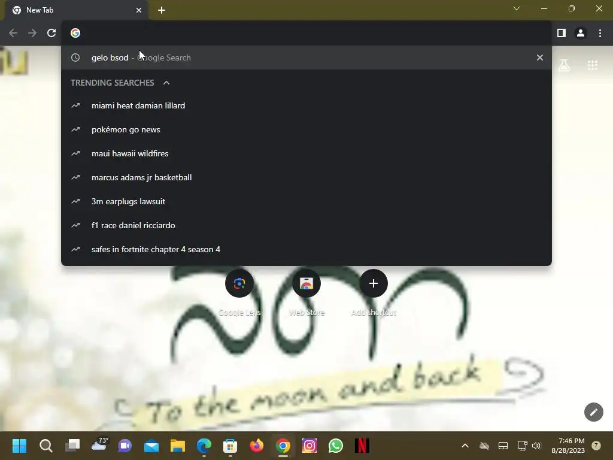Image resolution: width=613 pixels, height=460 pixels.
Task: Select the gelo bsod history suggestion
Action: [x=306, y=57]
